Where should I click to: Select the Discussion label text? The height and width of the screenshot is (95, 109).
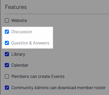pos(22,32)
